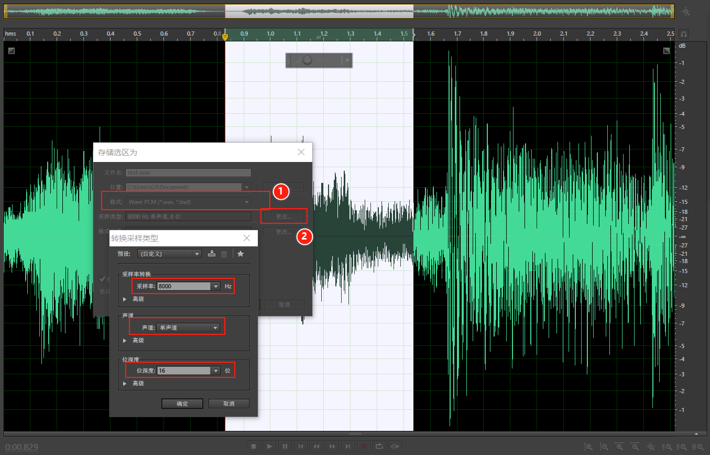Toggle headphone icon right of time ruler
The height and width of the screenshot is (455, 710).
[x=683, y=34]
